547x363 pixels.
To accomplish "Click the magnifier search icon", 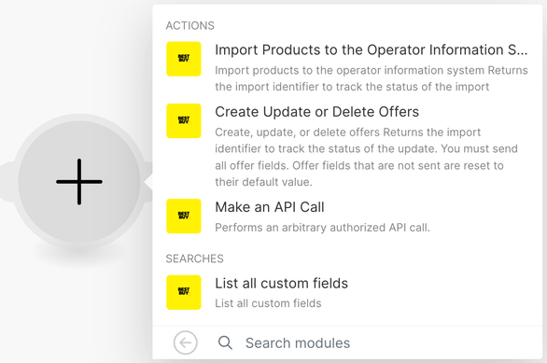I will point(225,342).
